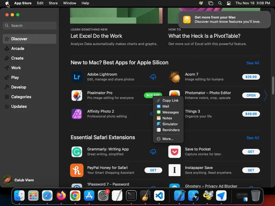Open Finder from the Dock
This screenshot has width=275, height=206.
coord(19,196)
